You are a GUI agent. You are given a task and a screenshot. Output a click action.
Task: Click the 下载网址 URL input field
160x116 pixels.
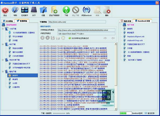tap(77, 22)
